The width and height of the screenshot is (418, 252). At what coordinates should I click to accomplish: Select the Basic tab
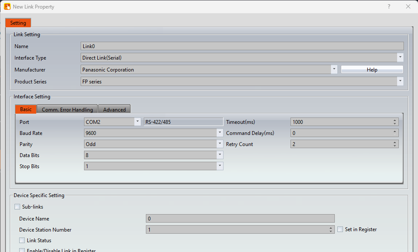pyautogui.click(x=26, y=109)
